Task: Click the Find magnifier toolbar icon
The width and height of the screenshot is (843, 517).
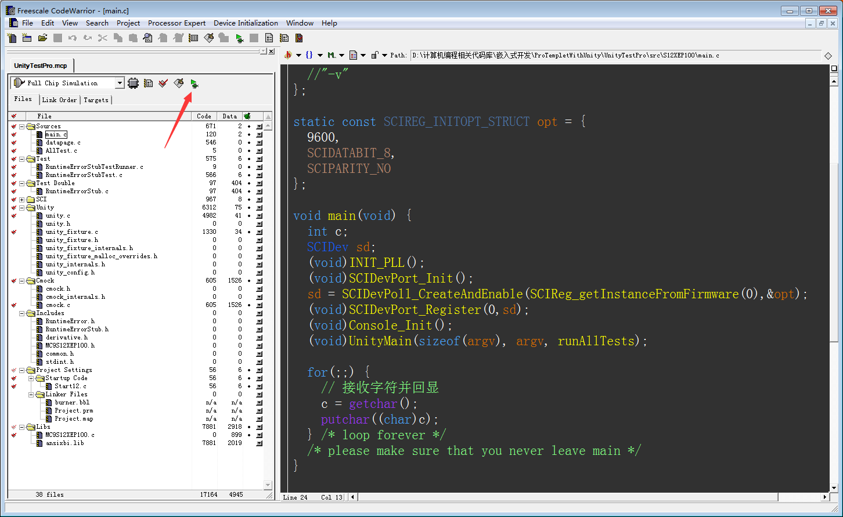Action: [148, 38]
